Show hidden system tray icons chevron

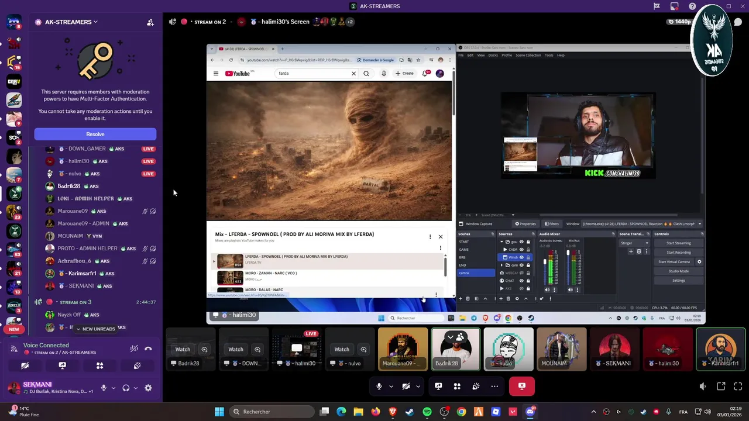tap(593, 412)
